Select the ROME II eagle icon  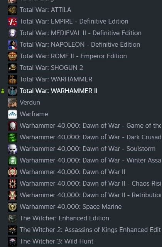tap(12, 56)
